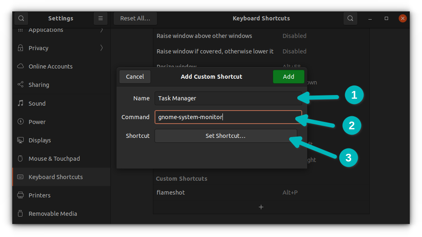Select the Power icon in the sidebar
Viewport: 422px width, 237px height.
(x=20, y=122)
